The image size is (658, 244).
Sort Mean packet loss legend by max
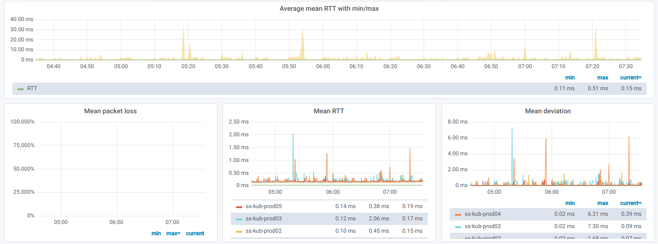point(173,234)
